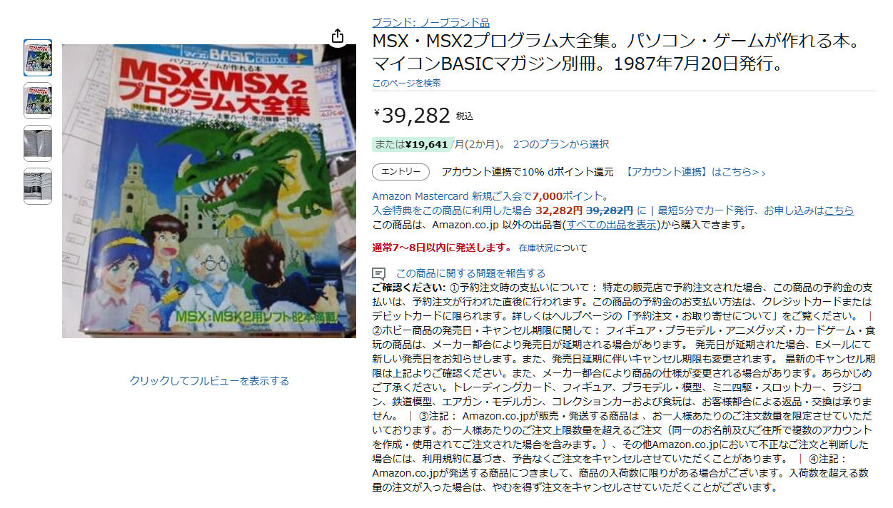Click the chevron after アカウント連携はこちら
893x508 pixels.
pyautogui.click(x=763, y=173)
